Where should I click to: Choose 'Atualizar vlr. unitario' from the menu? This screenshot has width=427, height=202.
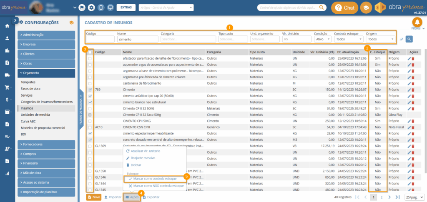pos(143,151)
